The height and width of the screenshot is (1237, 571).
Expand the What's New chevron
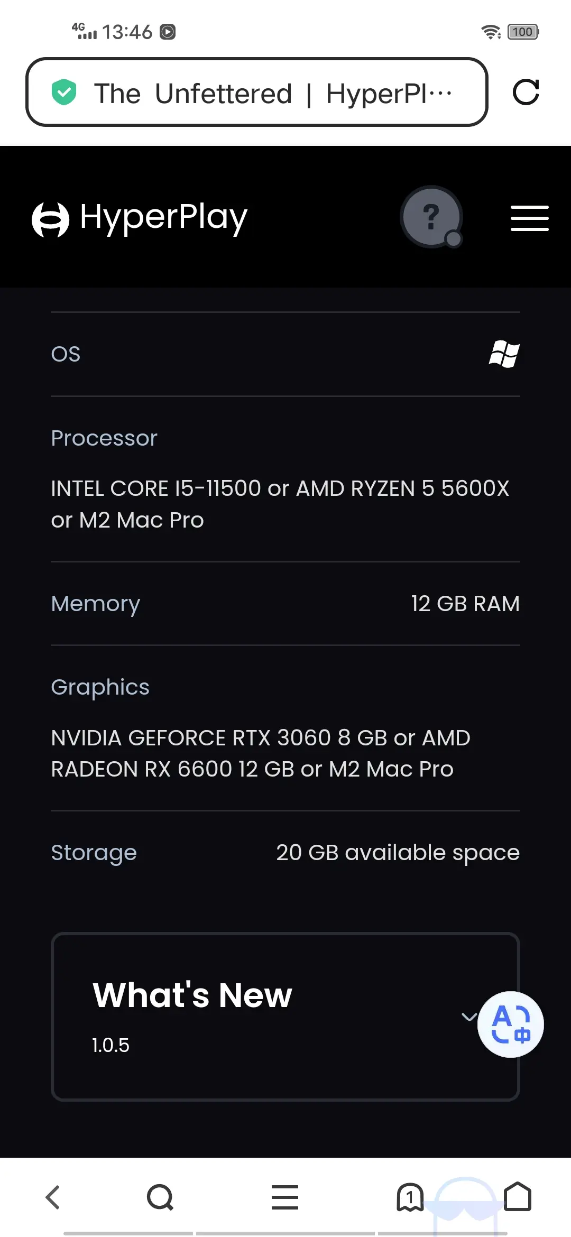[x=469, y=1016]
